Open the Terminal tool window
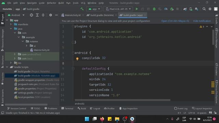Image resolution: width=219 pixels, height=123 pixels. point(67,108)
